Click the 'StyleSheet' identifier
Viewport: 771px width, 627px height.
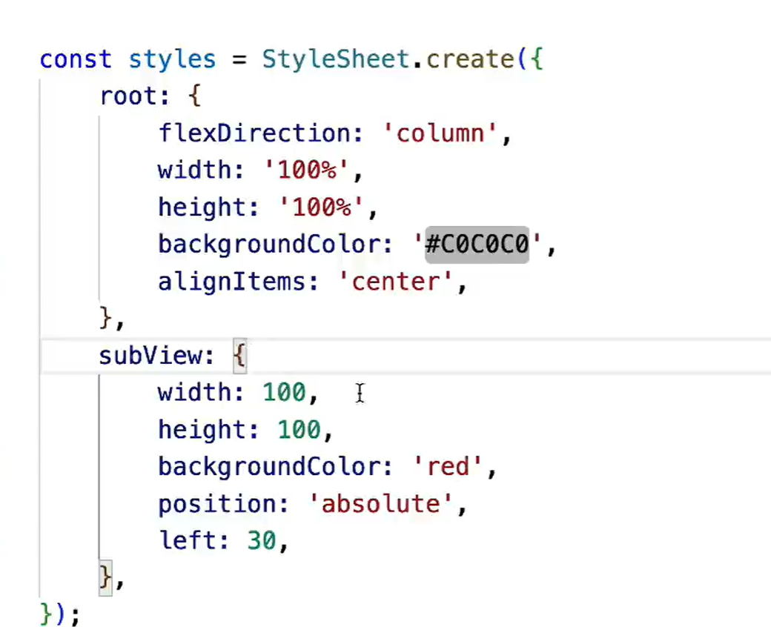337,61
